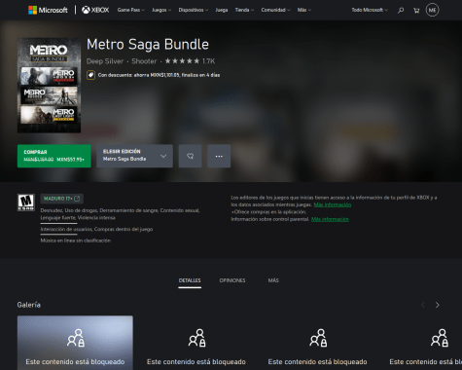
Task: Switch to the Detalles tab
Action: point(190,280)
